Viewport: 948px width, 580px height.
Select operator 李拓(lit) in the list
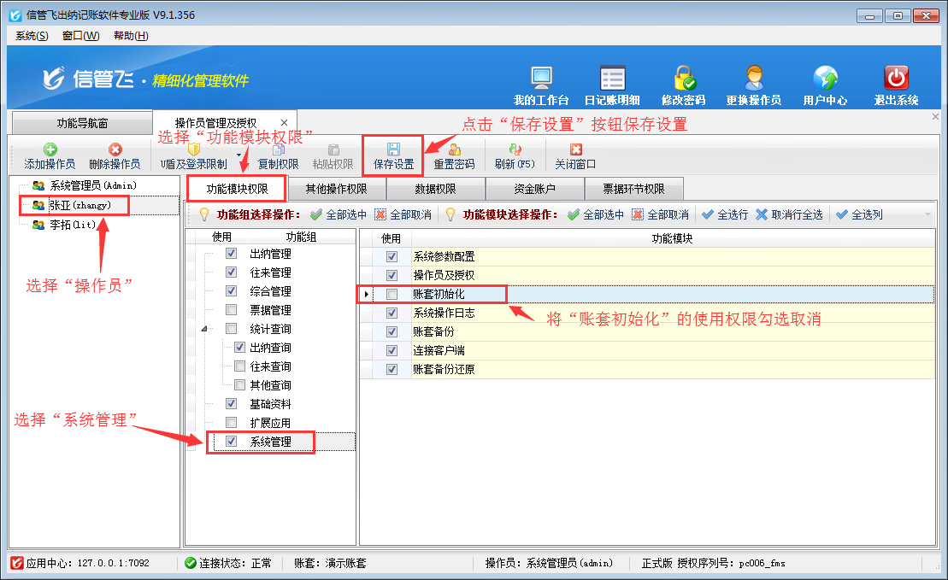[x=72, y=225]
